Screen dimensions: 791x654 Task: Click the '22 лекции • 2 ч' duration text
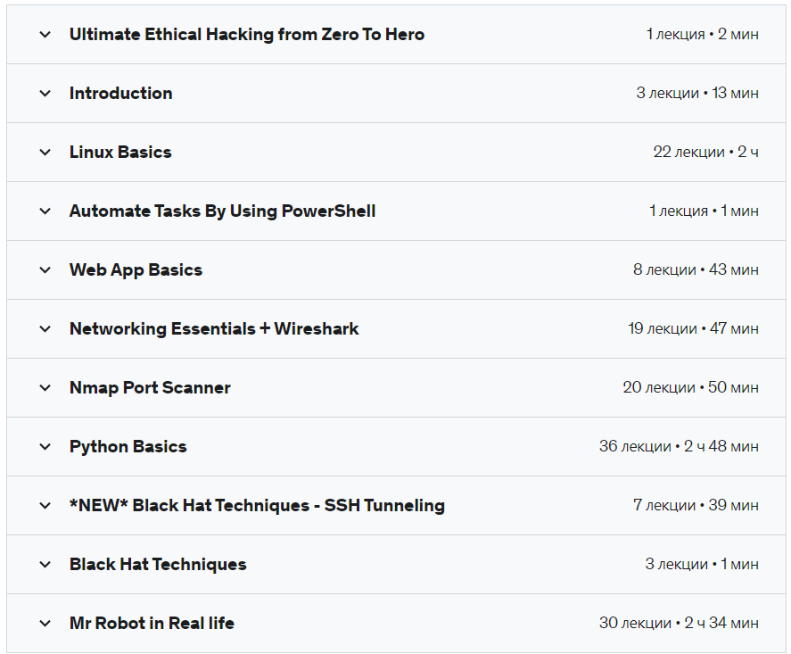(705, 153)
